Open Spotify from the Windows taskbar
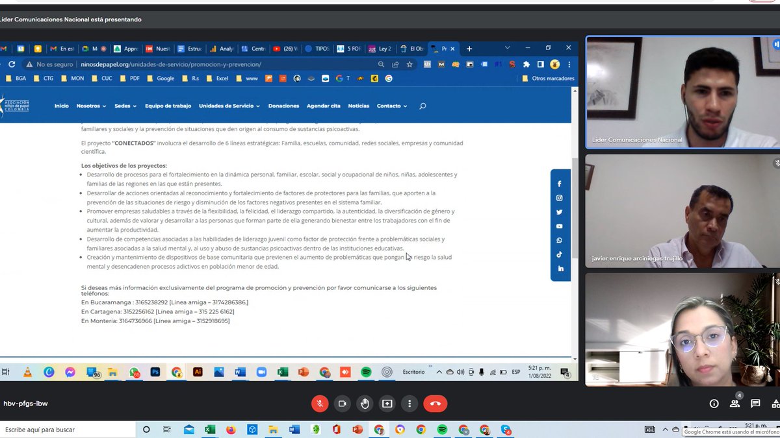This screenshot has height=438, width=780. [442, 430]
